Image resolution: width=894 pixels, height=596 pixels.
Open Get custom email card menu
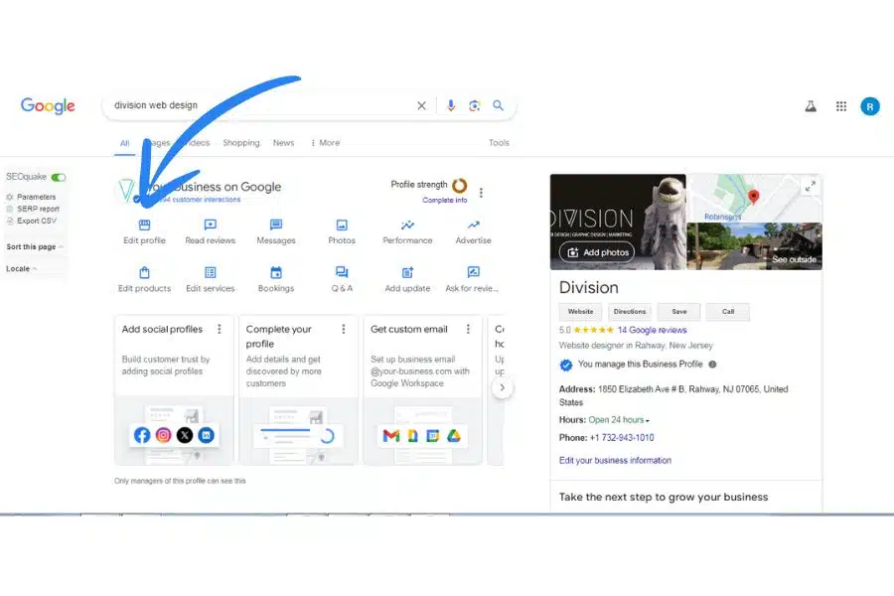tap(468, 329)
